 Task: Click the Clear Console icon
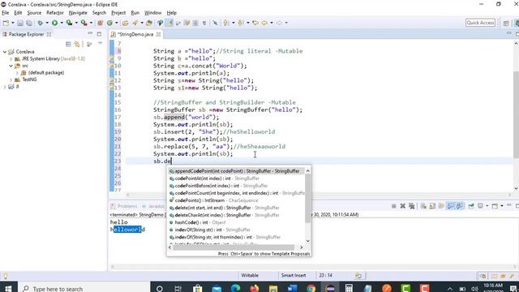coord(423,206)
